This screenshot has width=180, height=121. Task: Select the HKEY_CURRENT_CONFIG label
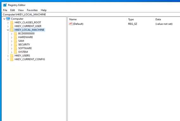pos(30,59)
